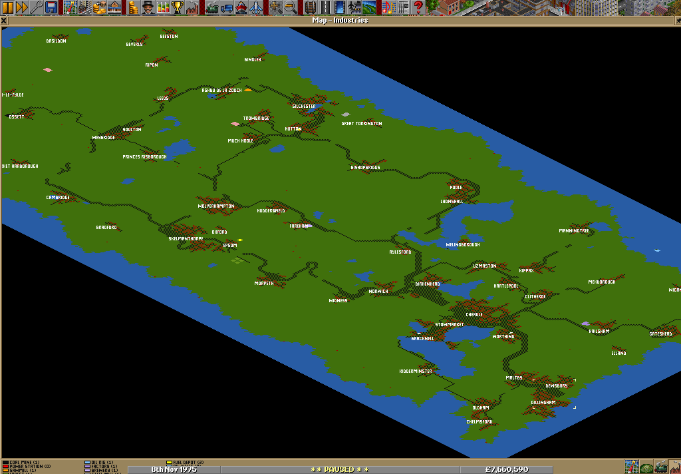Toggle Sawmill legend entry

click(20, 470)
